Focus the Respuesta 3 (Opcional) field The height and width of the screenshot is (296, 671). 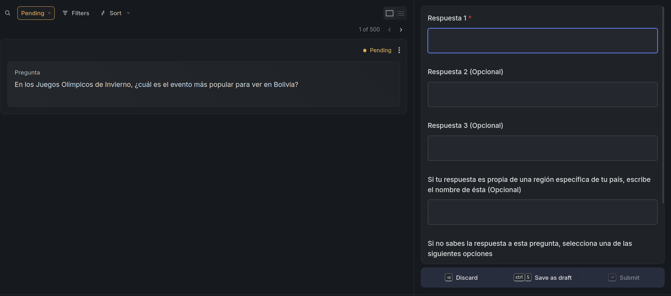click(x=543, y=148)
